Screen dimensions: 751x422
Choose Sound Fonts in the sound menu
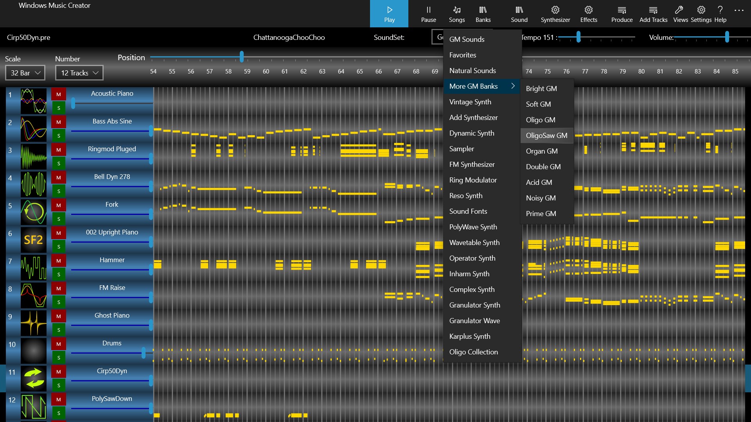click(x=468, y=211)
